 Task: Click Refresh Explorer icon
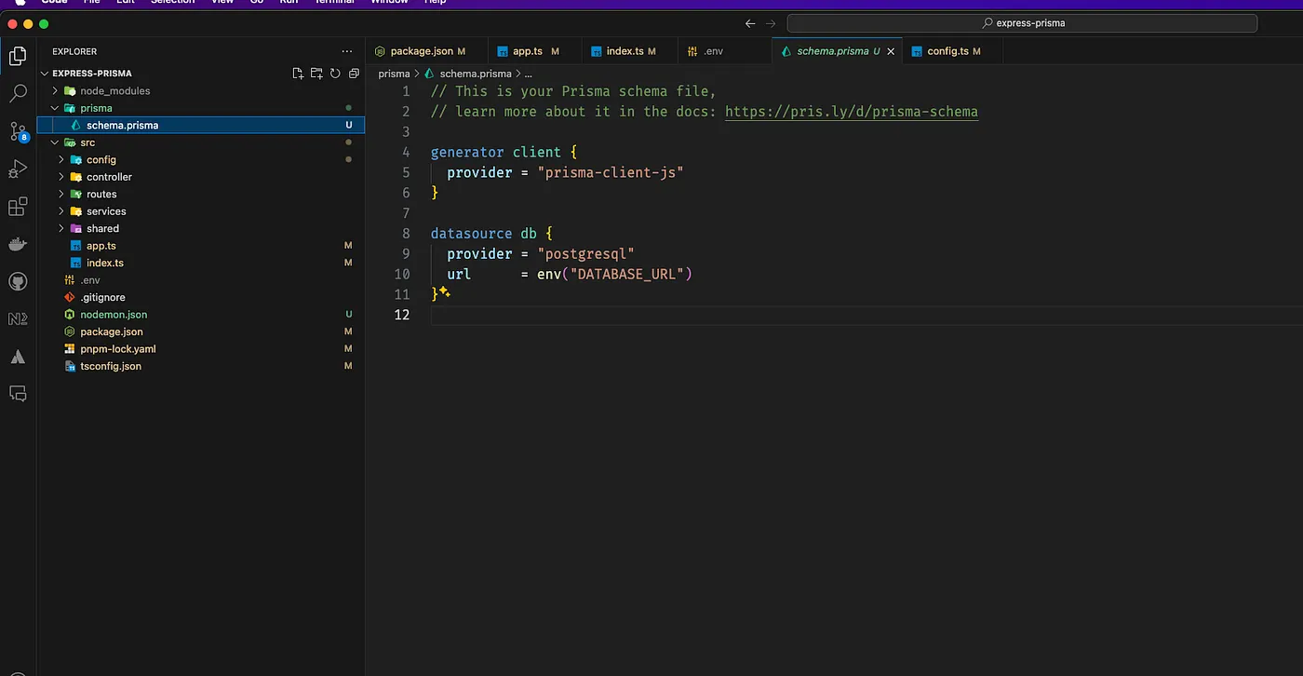tap(335, 74)
